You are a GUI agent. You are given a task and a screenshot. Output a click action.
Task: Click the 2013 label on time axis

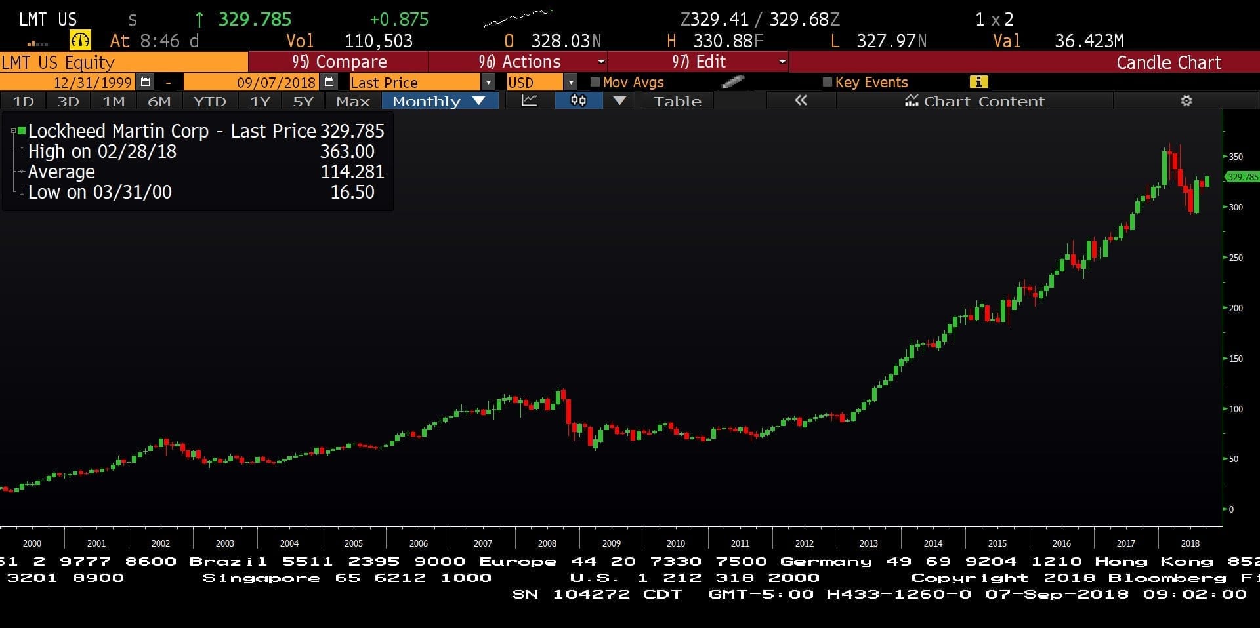[x=868, y=543]
